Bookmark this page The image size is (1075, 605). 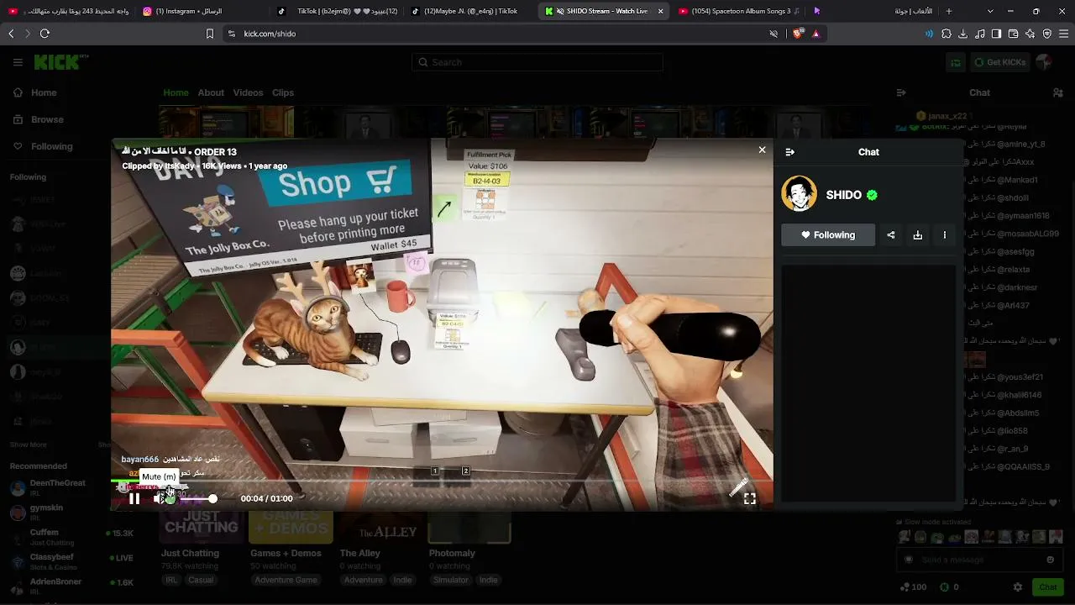210,34
